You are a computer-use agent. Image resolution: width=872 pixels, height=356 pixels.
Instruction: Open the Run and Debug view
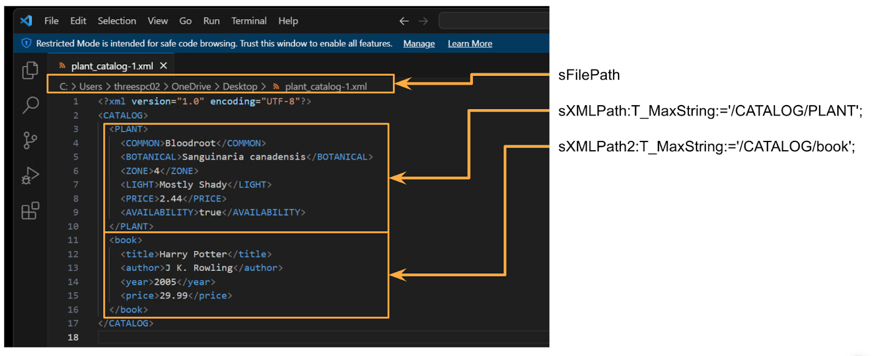point(30,175)
